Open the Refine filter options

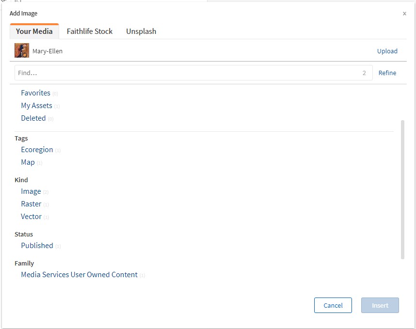click(x=387, y=73)
